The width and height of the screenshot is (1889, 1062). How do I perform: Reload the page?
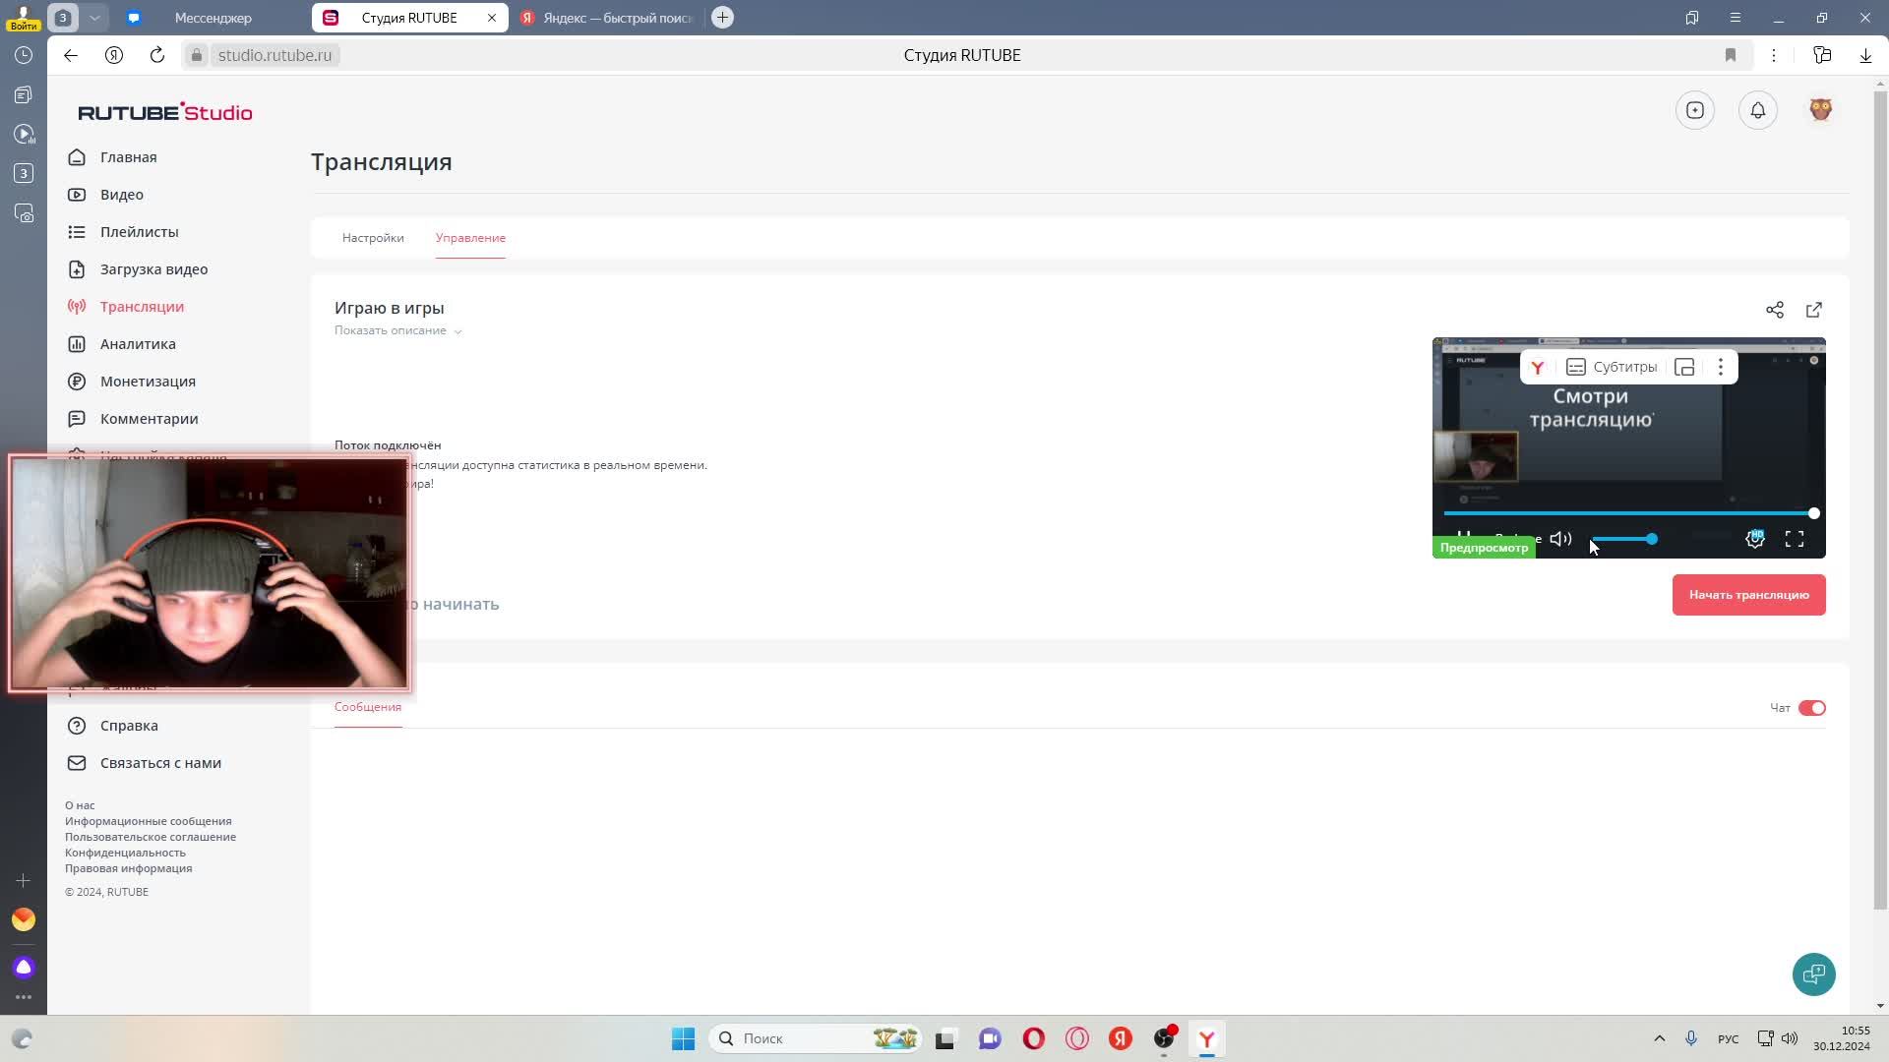point(157,55)
